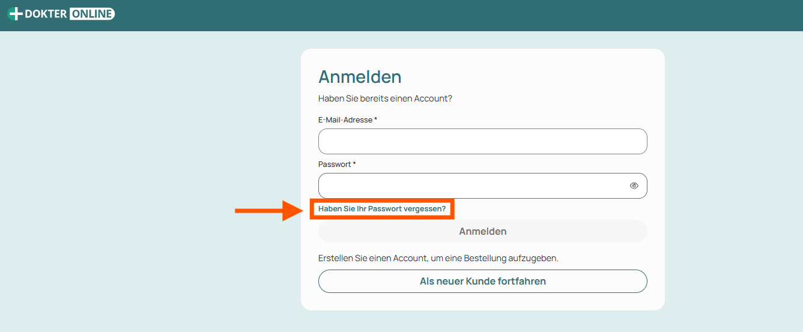This screenshot has height=332, width=803.
Task: Click the grey Anmelden submit button
Action: click(x=482, y=231)
